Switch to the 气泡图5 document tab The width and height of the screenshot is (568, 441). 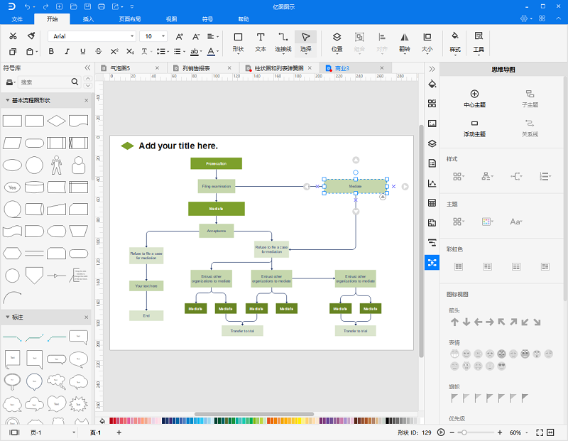(120, 68)
